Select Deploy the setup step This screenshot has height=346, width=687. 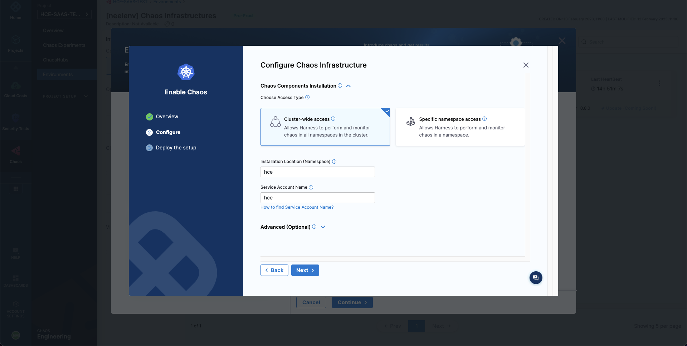click(x=171, y=148)
